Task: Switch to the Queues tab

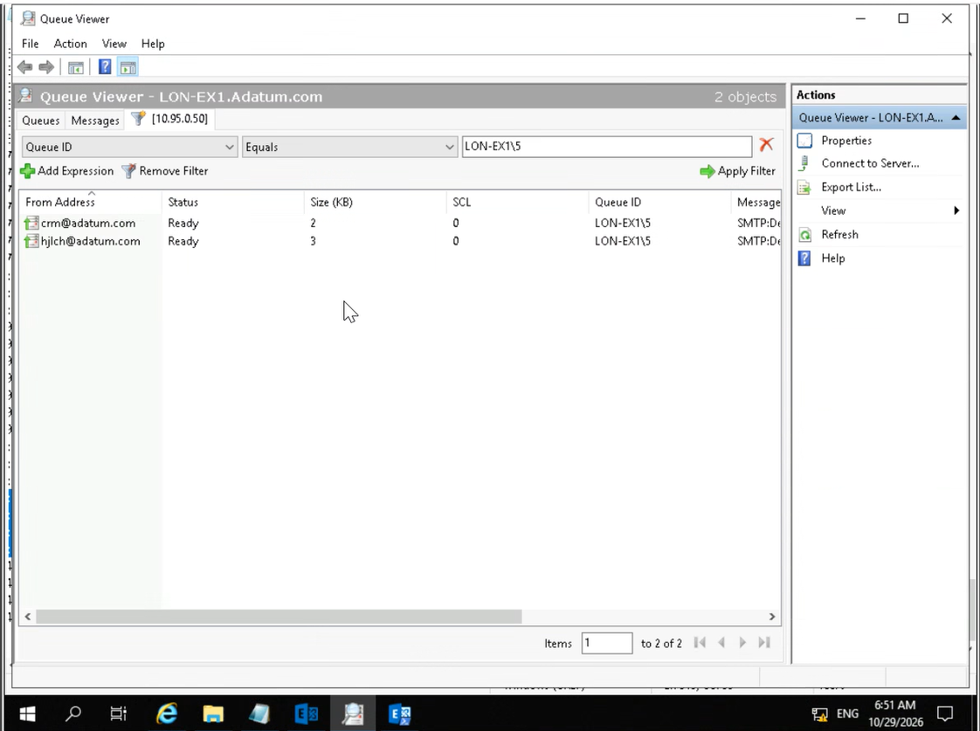Action: 41,121
